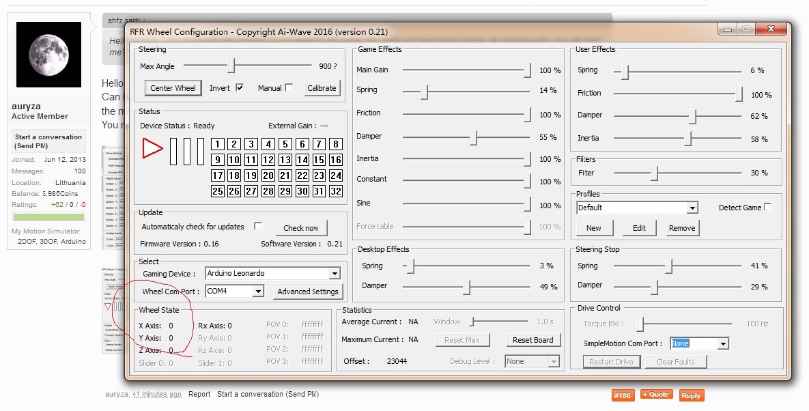Click the Max Angle slider handle
809x411 pixels.
[231, 66]
